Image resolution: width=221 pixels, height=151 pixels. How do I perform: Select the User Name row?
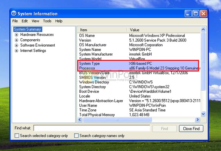coord(139,105)
